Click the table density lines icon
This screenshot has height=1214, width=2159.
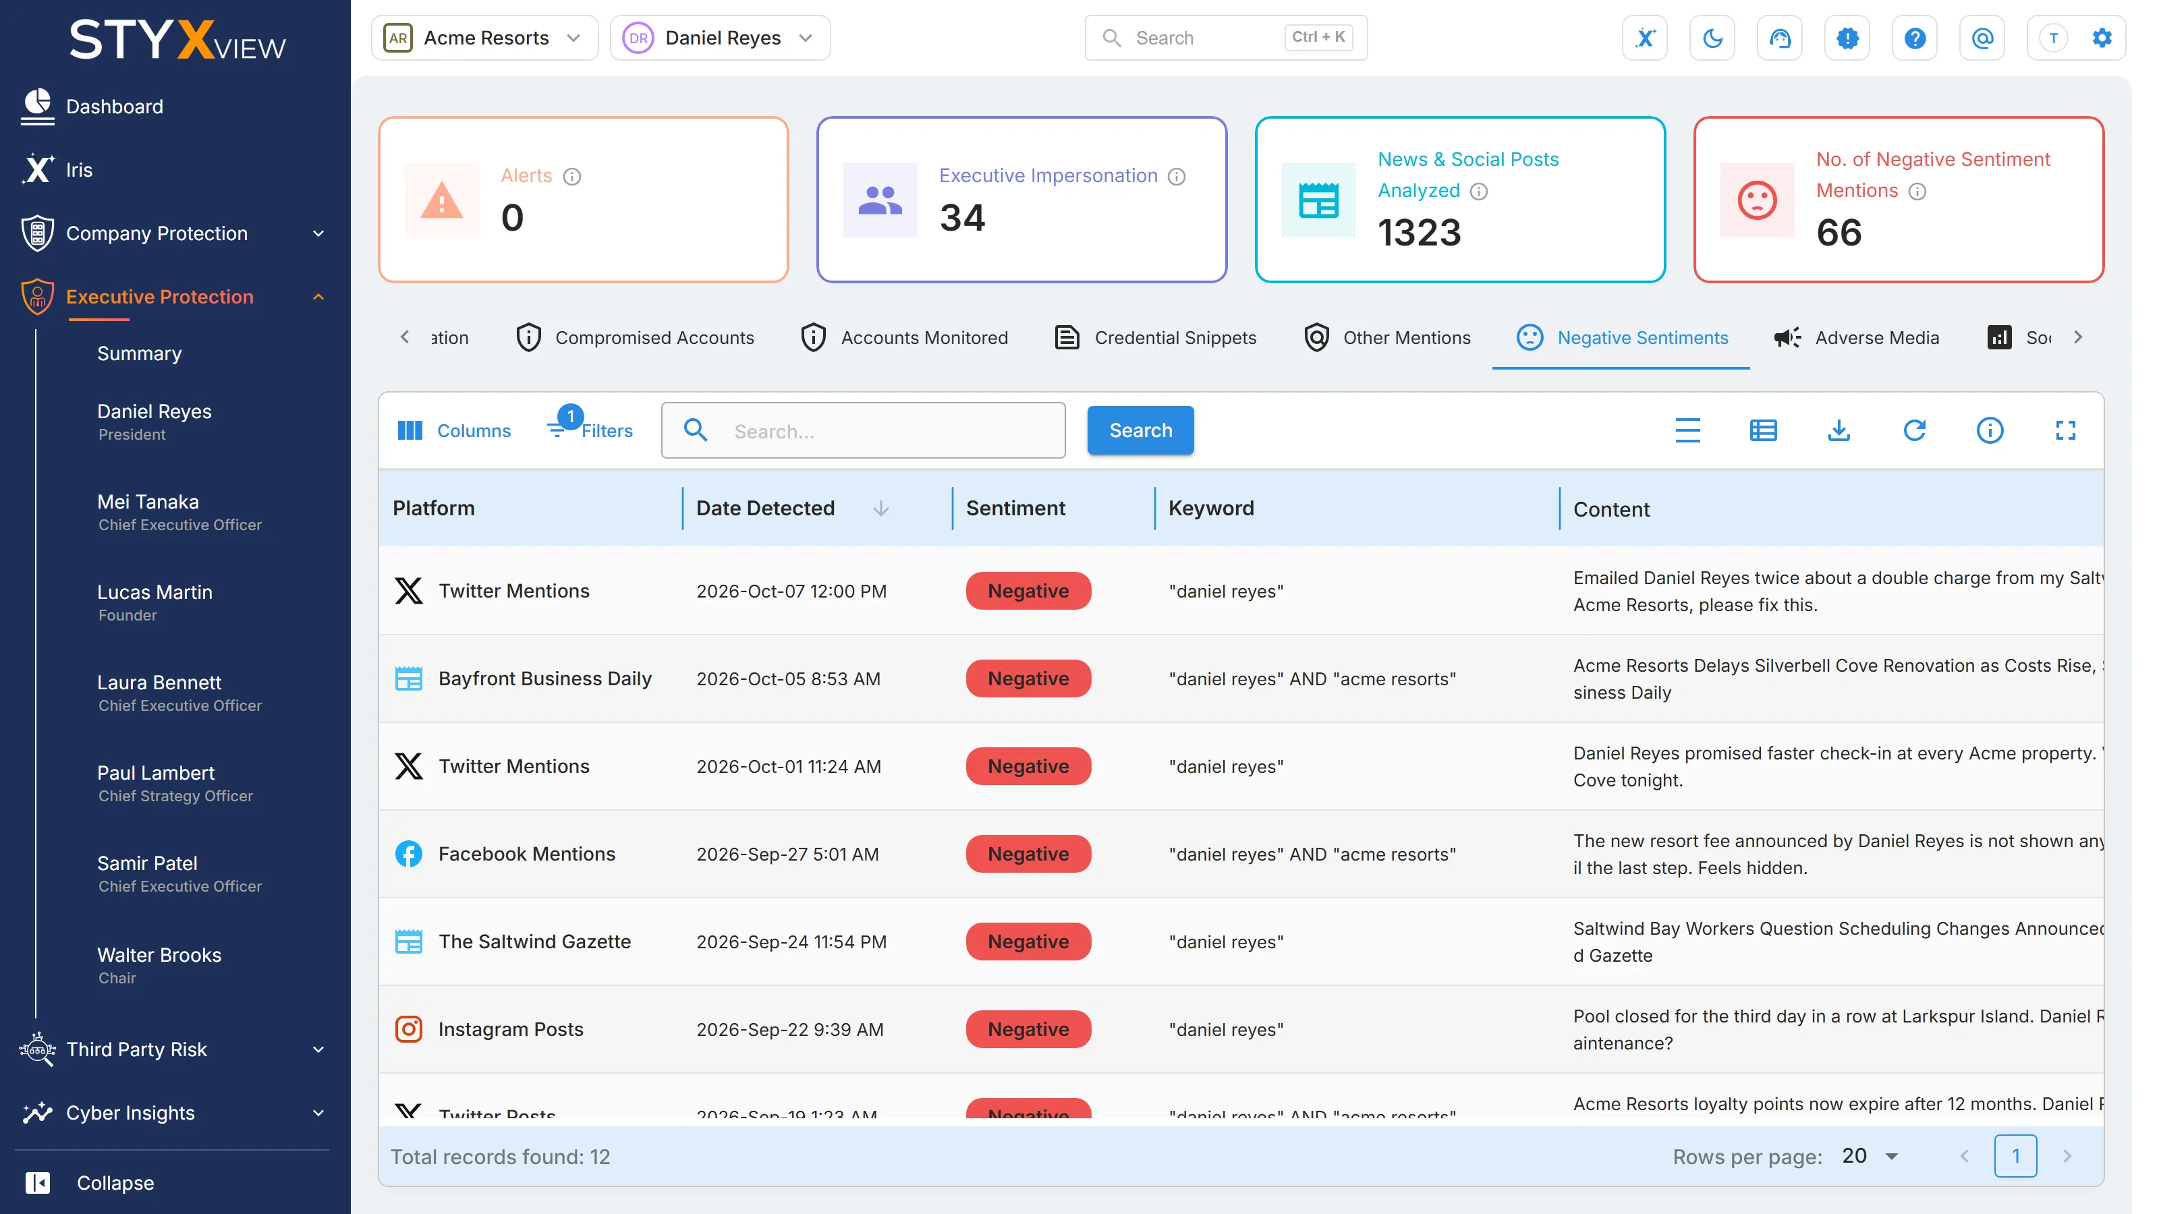pyautogui.click(x=1687, y=431)
